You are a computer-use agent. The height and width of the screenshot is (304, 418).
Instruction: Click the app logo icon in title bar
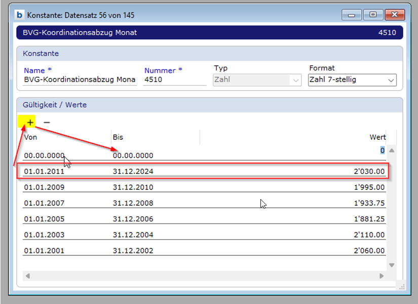(x=20, y=15)
